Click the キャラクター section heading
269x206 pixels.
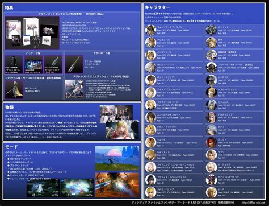point(157,7)
